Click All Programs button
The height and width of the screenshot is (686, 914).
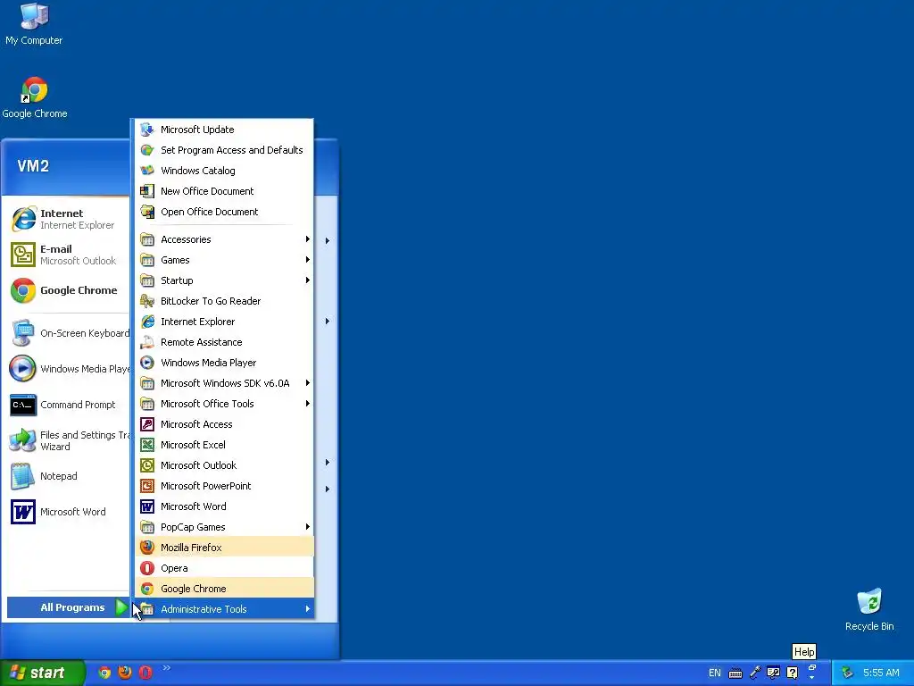68,607
